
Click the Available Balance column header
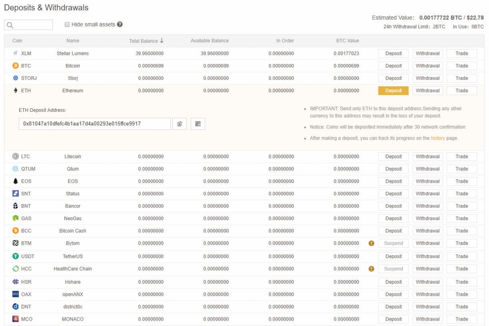(x=209, y=41)
